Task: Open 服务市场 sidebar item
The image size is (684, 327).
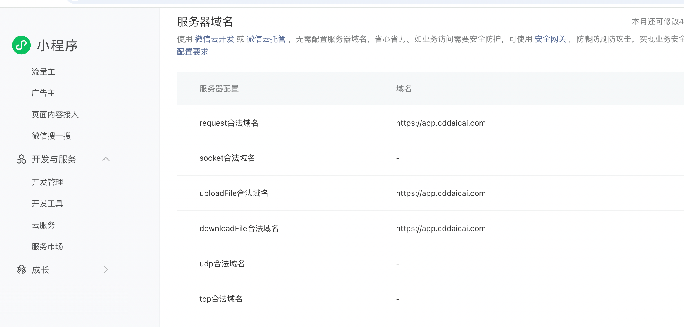Action: [47, 247]
